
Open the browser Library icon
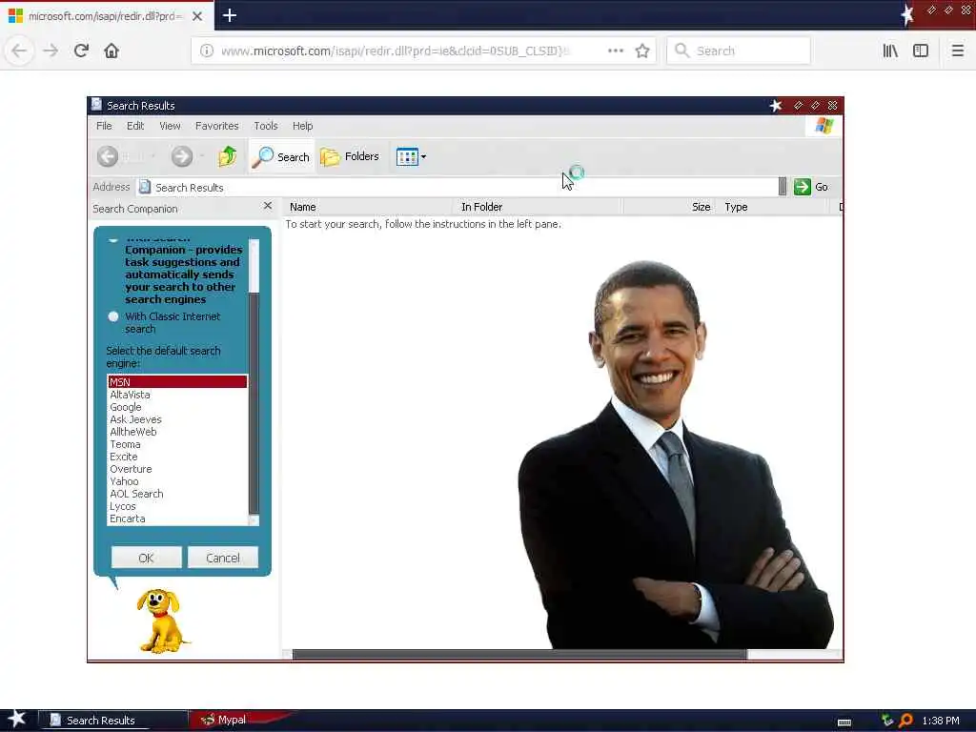coord(890,51)
